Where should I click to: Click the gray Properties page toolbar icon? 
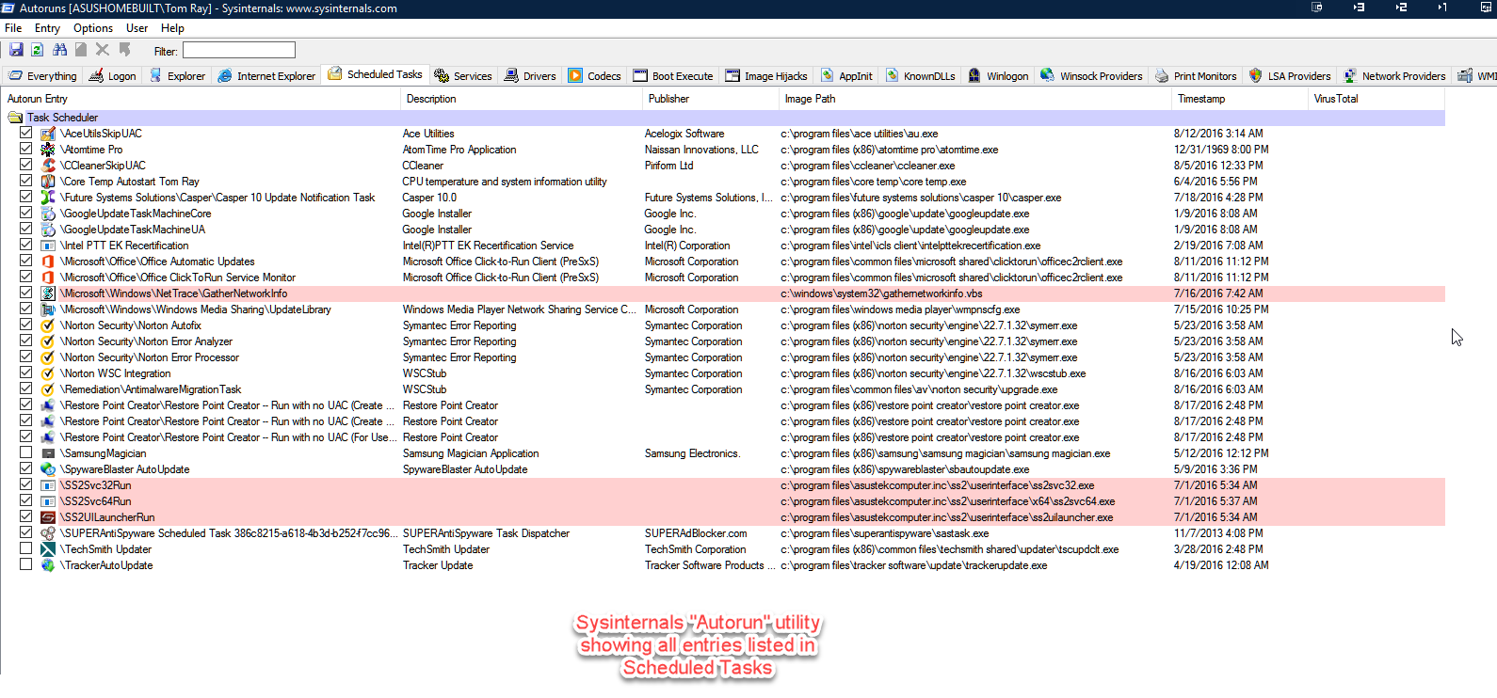(x=81, y=50)
